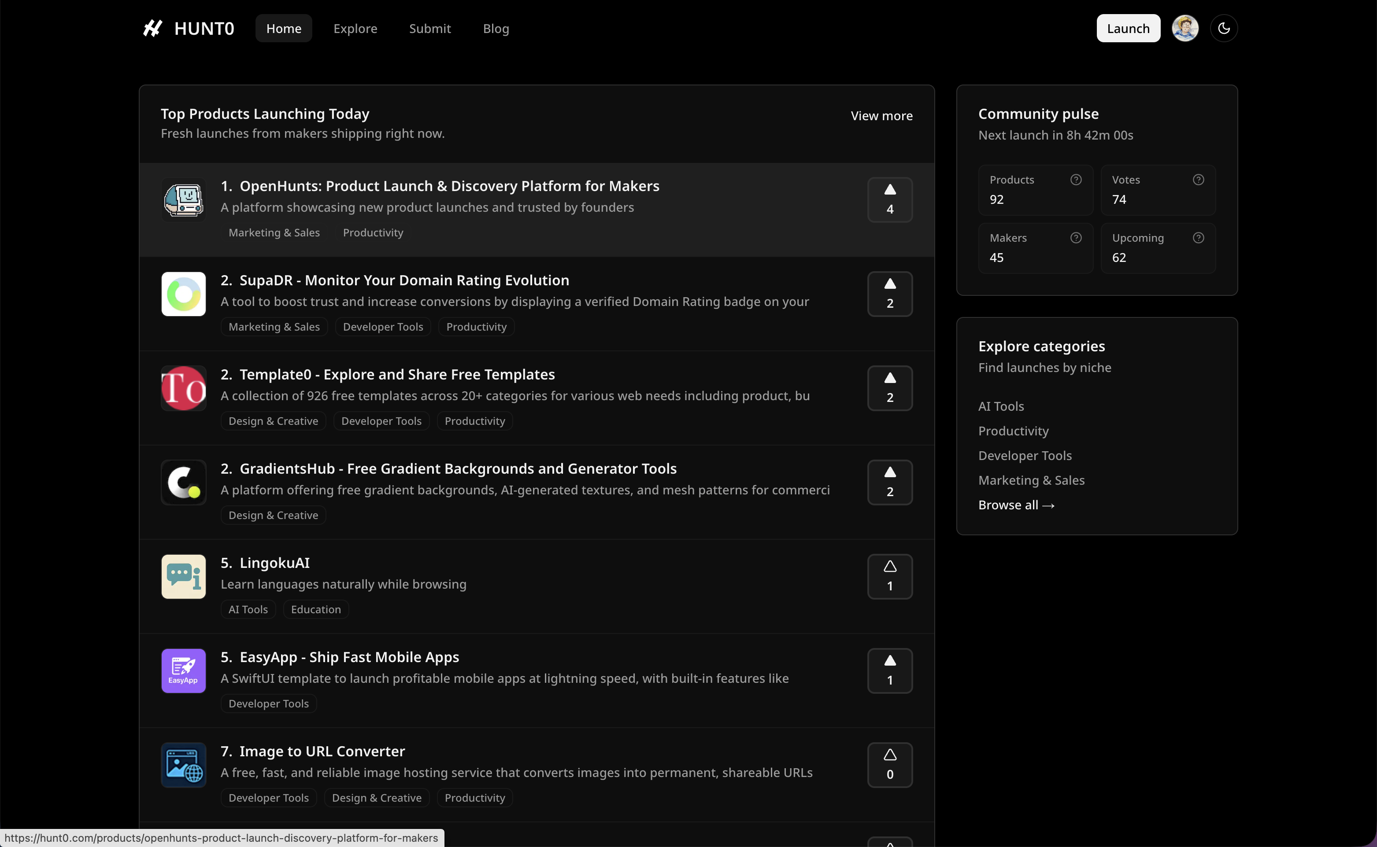This screenshot has width=1377, height=847.
Task: Click the Products stat help icon
Action: pos(1076,180)
